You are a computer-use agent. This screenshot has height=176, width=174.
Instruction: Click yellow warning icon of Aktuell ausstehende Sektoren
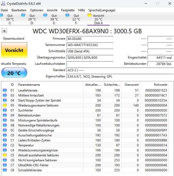[5, 155]
